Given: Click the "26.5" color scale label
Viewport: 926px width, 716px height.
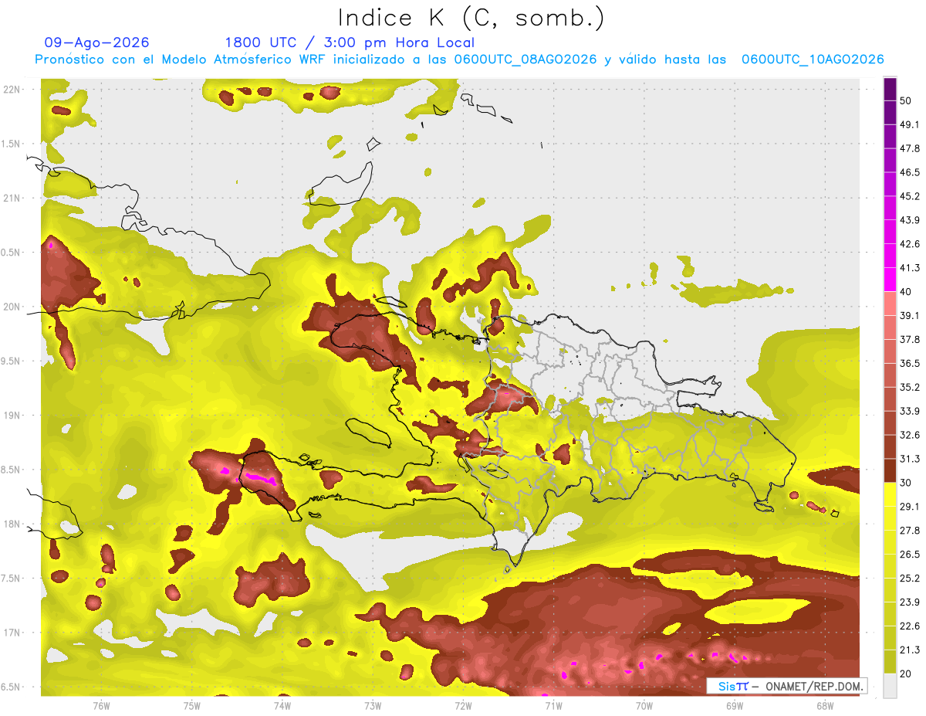Looking at the screenshot, I should 910,555.
